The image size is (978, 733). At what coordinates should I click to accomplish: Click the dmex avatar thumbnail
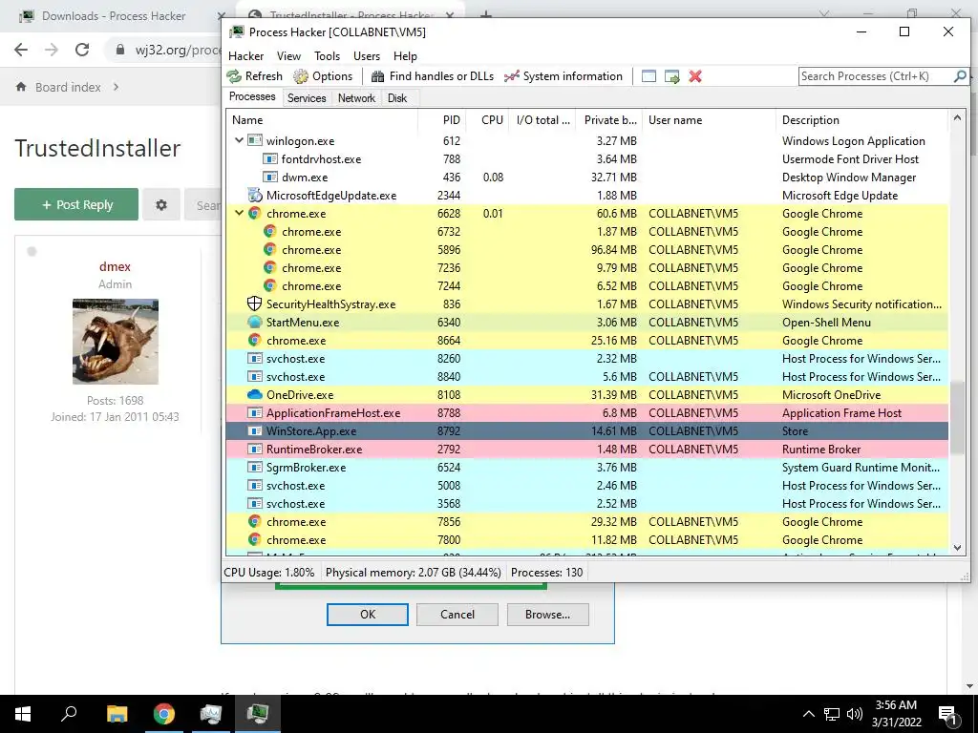(x=116, y=342)
